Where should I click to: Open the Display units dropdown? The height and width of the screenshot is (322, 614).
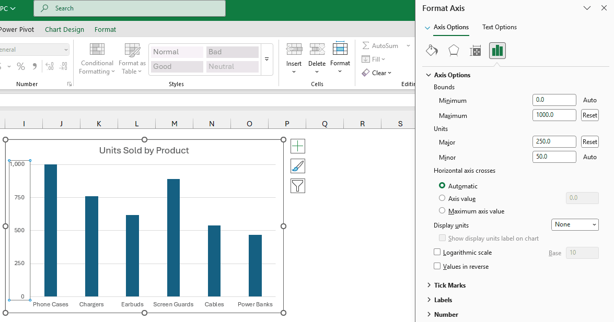(x=575, y=224)
